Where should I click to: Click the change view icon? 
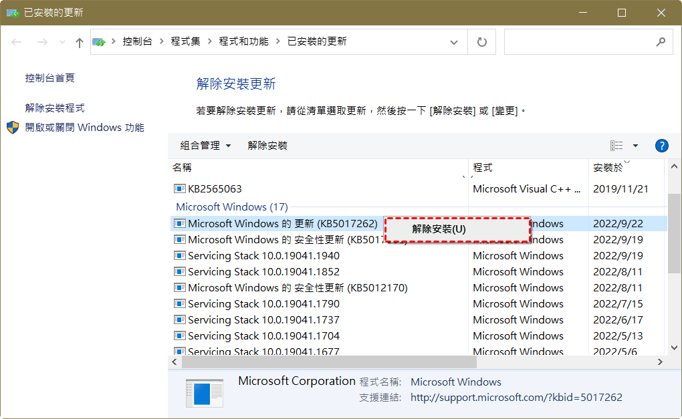coord(616,146)
